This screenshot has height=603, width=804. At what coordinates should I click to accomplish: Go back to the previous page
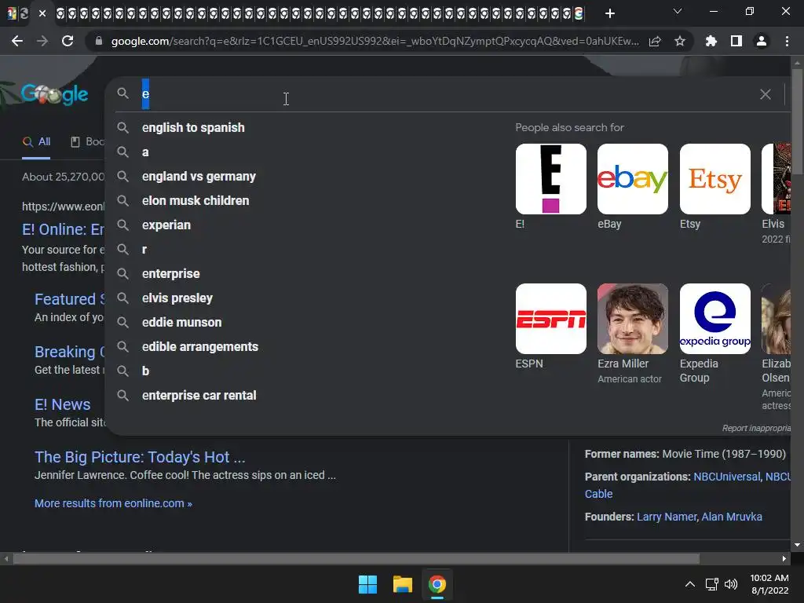point(17,41)
